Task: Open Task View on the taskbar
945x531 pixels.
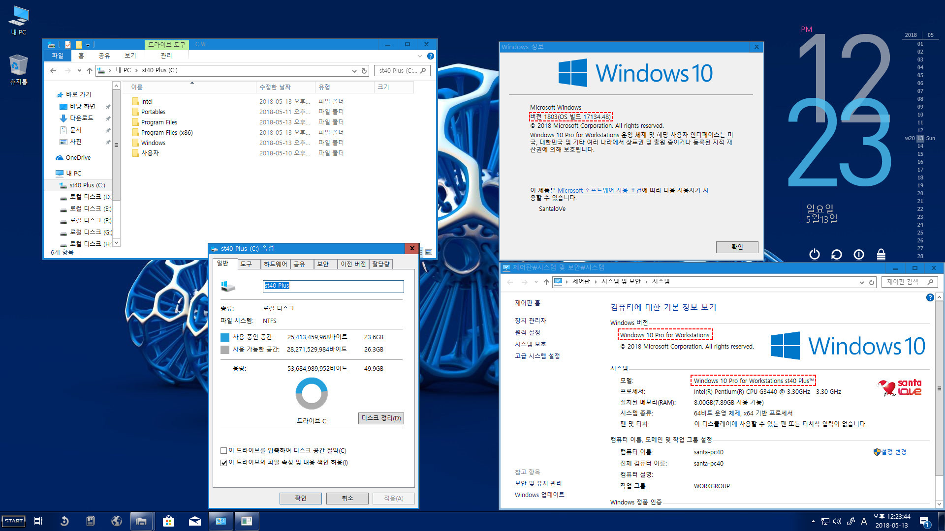Action: tap(38, 521)
